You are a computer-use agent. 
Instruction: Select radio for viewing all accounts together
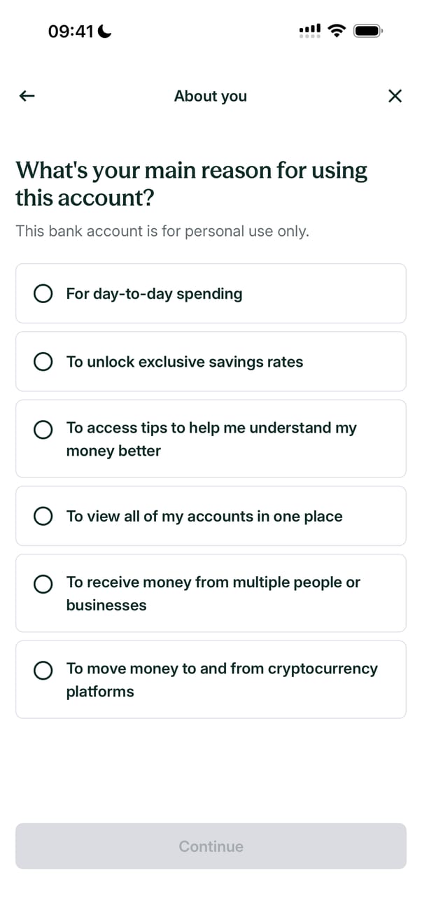click(x=43, y=517)
